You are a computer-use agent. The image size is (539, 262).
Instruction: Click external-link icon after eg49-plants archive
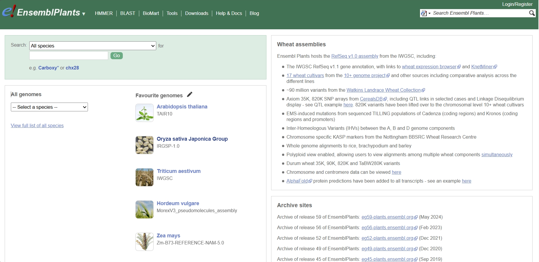[416, 249]
